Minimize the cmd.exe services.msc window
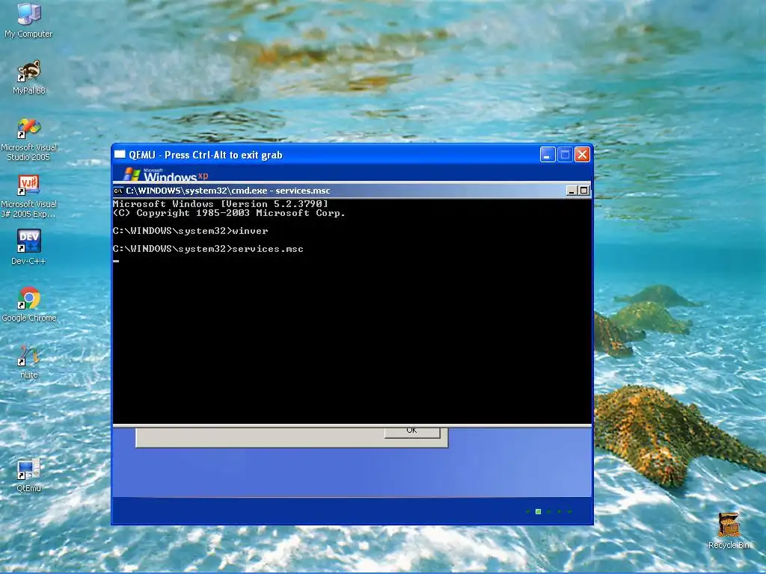The height and width of the screenshot is (574, 766). (x=572, y=191)
